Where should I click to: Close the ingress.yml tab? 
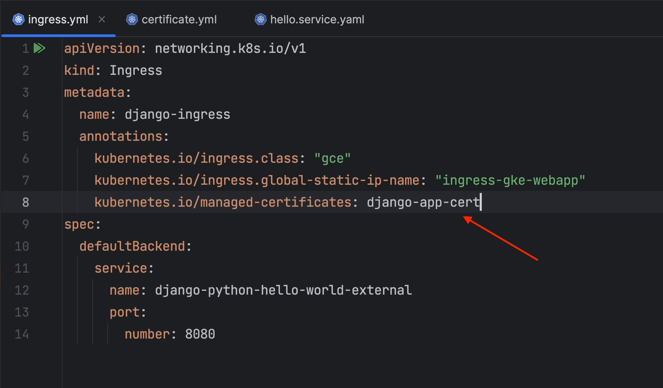(x=102, y=20)
